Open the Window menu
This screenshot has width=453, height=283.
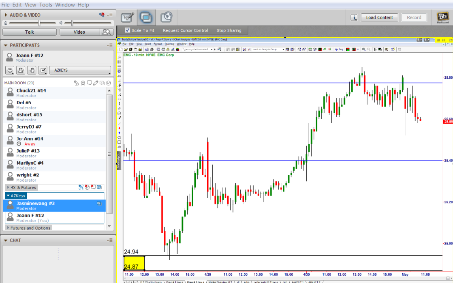click(65, 5)
